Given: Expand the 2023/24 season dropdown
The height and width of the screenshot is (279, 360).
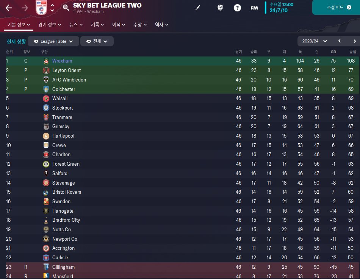Looking at the screenshot, I should pos(313,41).
